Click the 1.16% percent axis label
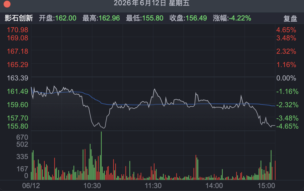This screenshot has width=304, height=191. tap(286, 64)
